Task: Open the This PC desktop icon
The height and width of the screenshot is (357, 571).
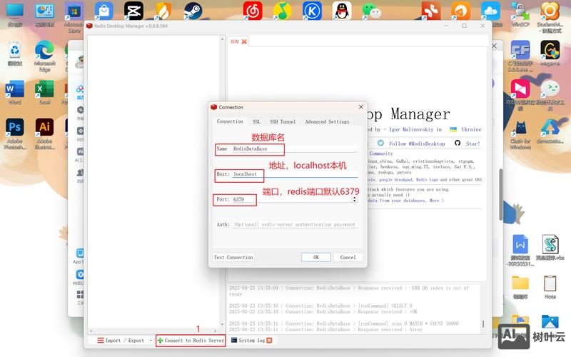Action: (14, 14)
